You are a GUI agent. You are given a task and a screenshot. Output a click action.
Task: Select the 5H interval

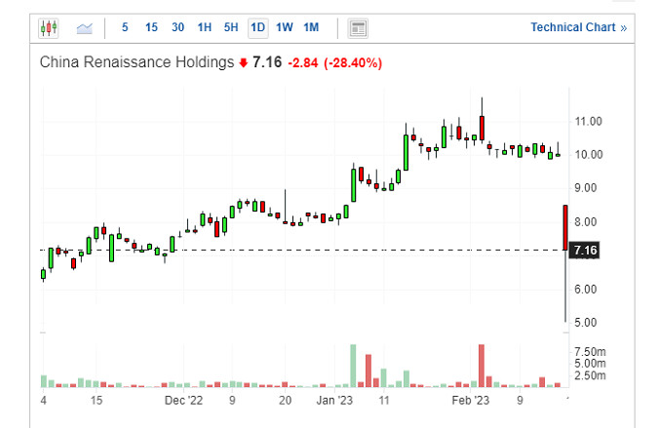[x=231, y=27]
